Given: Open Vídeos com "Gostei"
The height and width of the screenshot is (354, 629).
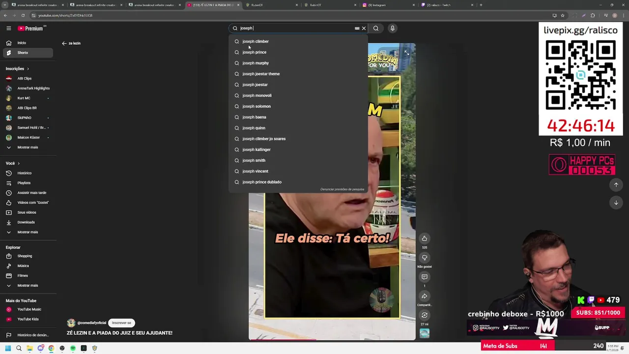Looking at the screenshot, I should (28, 203).
